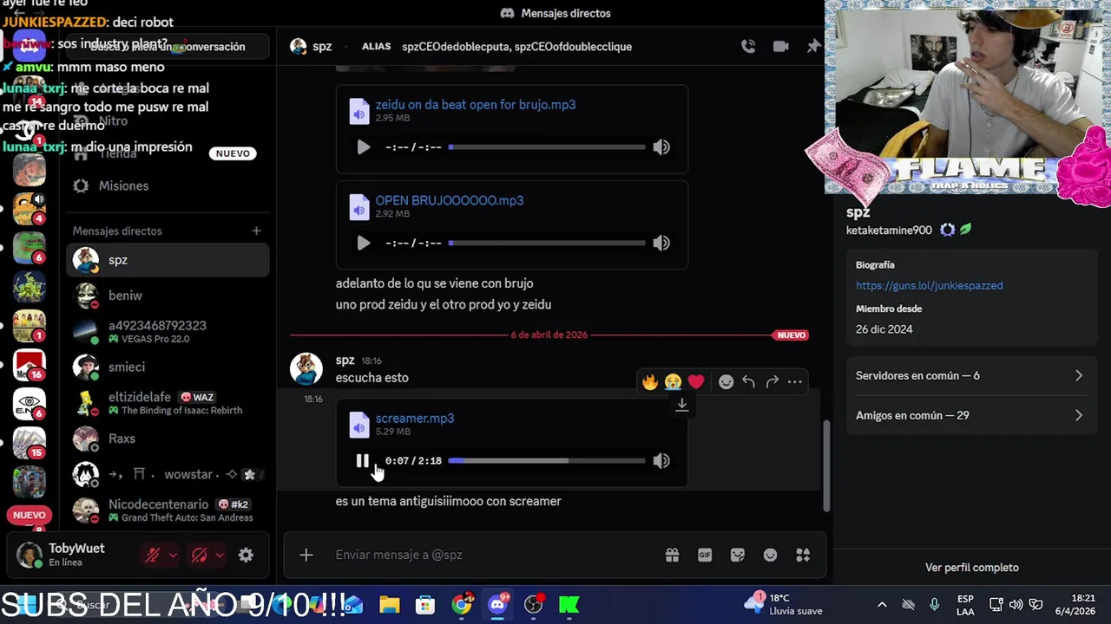Pause the screamer.mp3 audio
1111x624 pixels.
[363, 461]
